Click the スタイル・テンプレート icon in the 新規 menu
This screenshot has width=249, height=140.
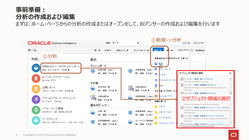pyautogui.click(x=156, y=123)
